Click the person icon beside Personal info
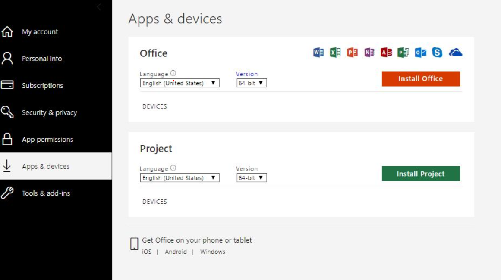 [x=7, y=58]
